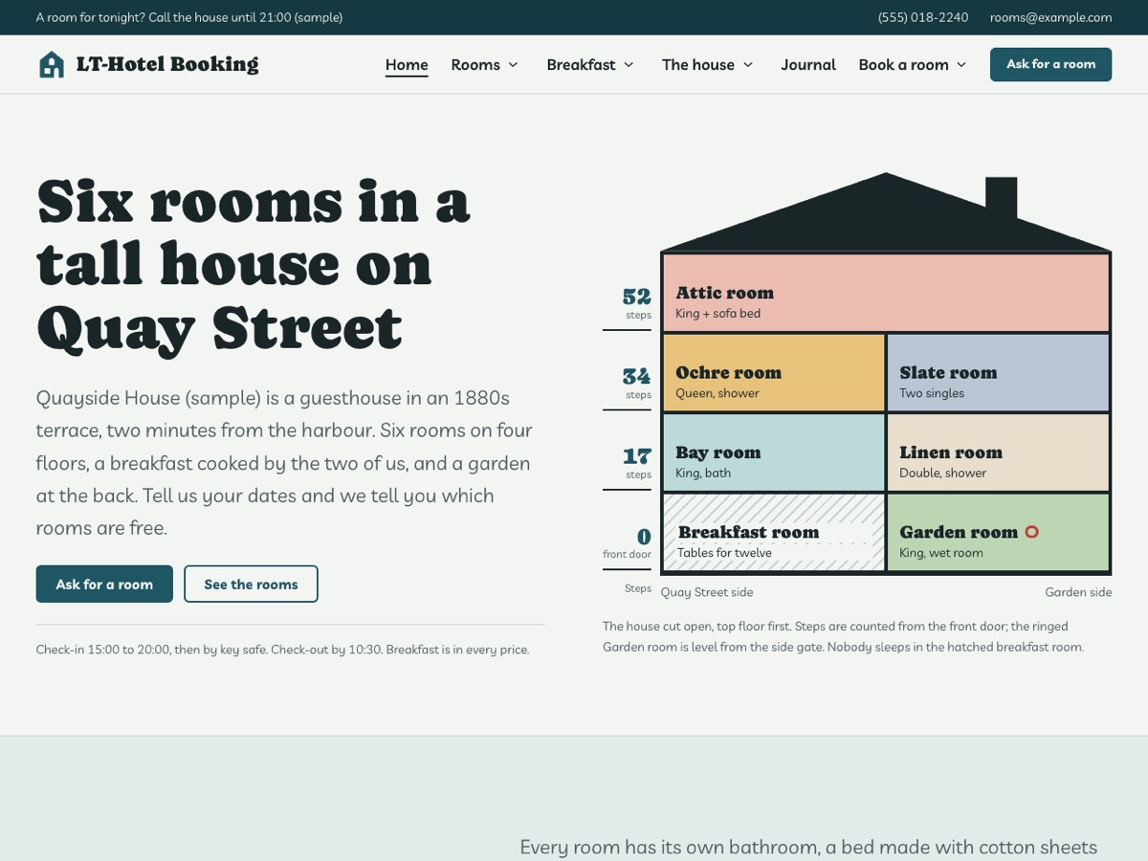Select the green Garden room block
The width and height of the screenshot is (1148, 861).
tap(998, 532)
